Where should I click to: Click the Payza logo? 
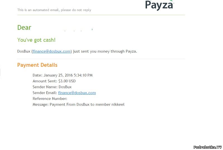point(159,5)
